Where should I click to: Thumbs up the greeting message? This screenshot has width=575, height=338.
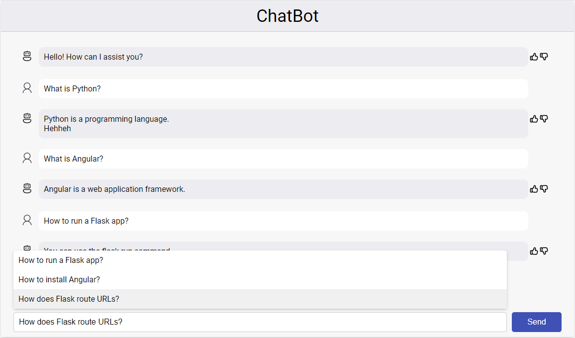pyautogui.click(x=534, y=56)
